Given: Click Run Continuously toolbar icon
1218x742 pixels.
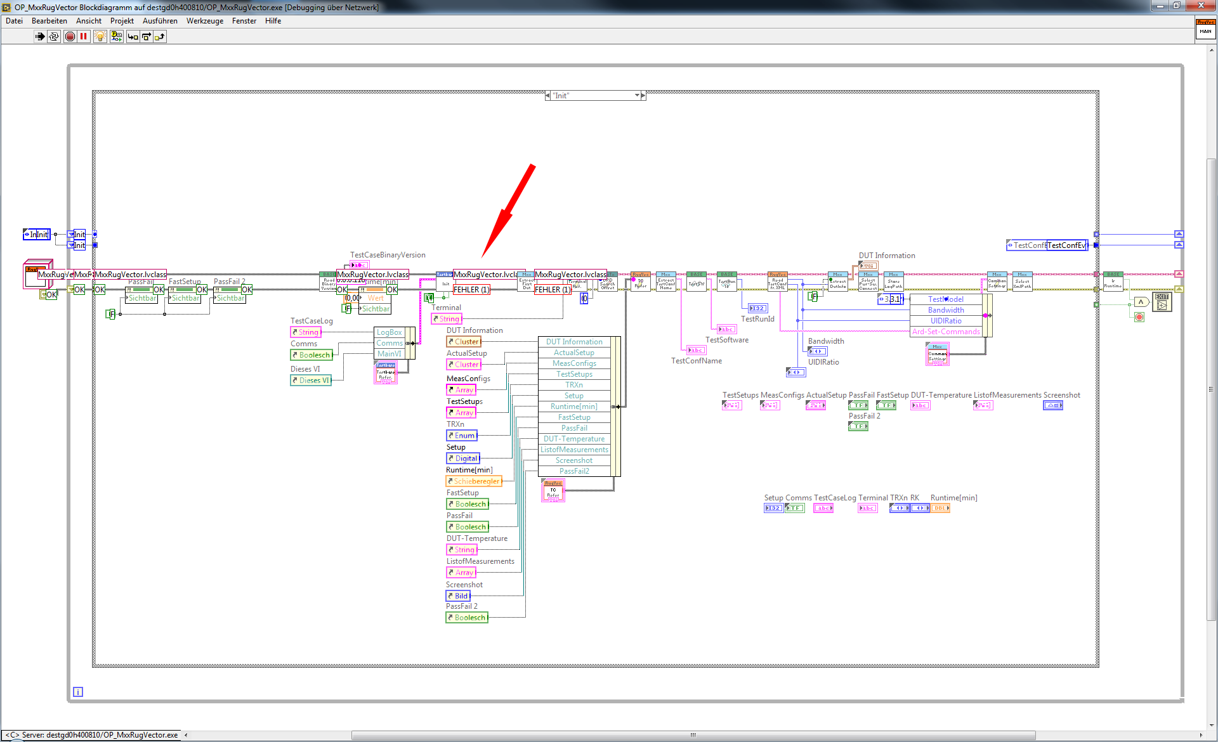Looking at the screenshot, I should click(x=54, y=37).
